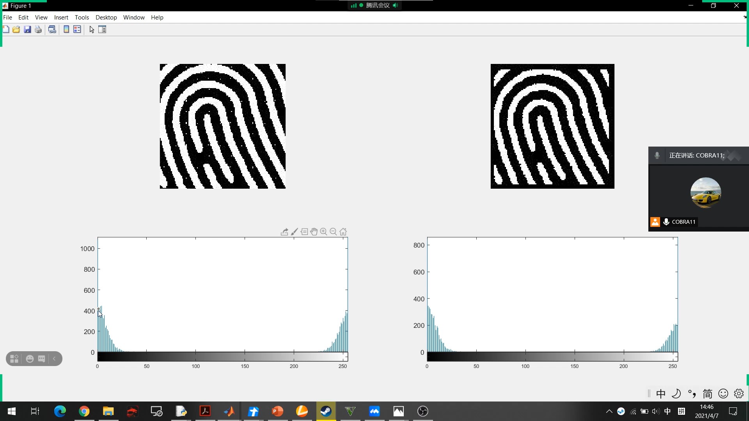Click the COBRA11 car avatar

coord(706,193)
